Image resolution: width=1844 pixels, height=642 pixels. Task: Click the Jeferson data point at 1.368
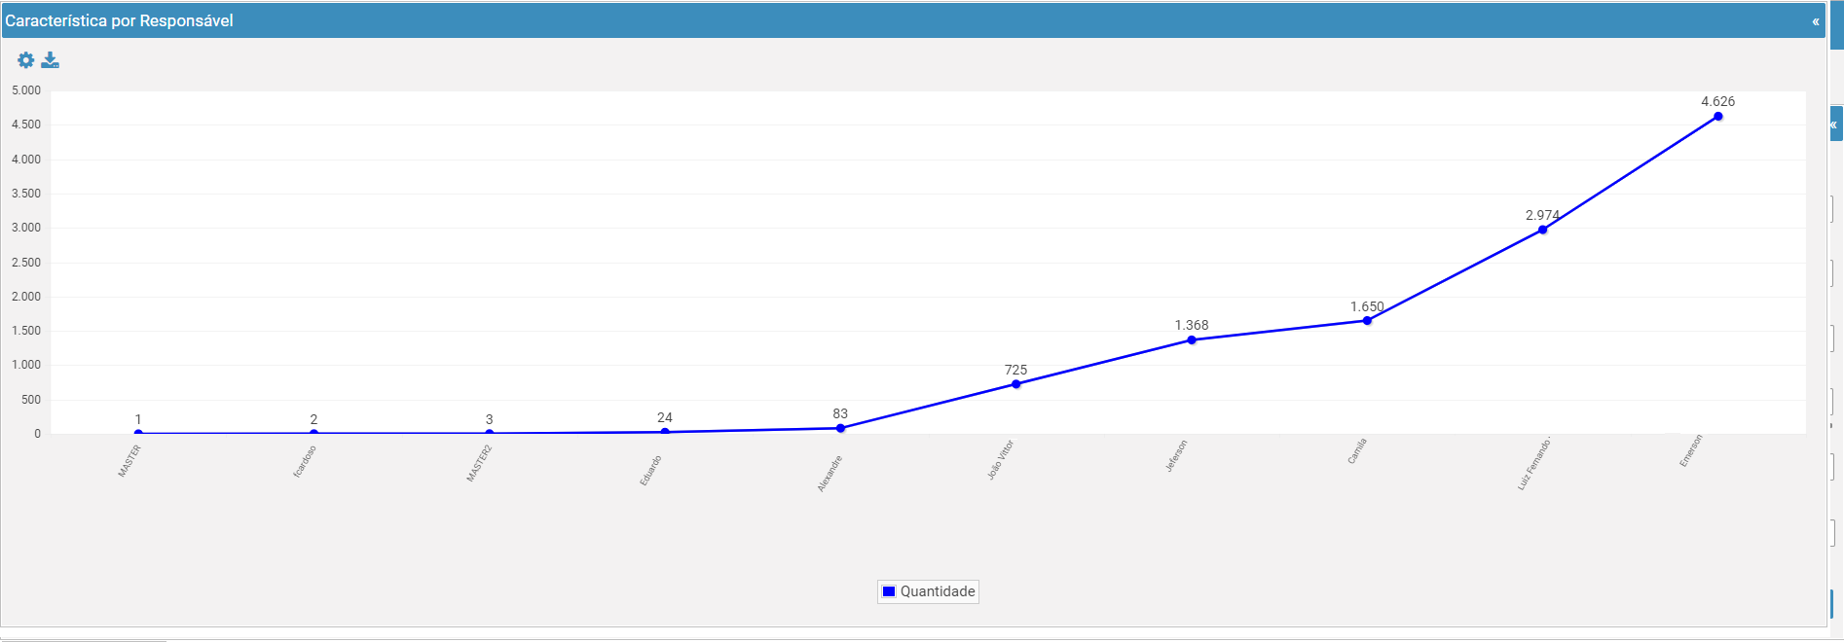(x=1192, y=340)
